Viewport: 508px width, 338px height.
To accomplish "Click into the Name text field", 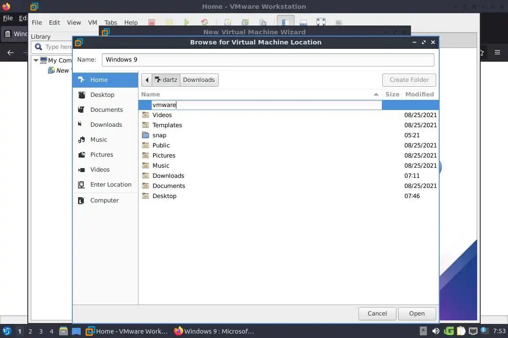I will [268, 60].
